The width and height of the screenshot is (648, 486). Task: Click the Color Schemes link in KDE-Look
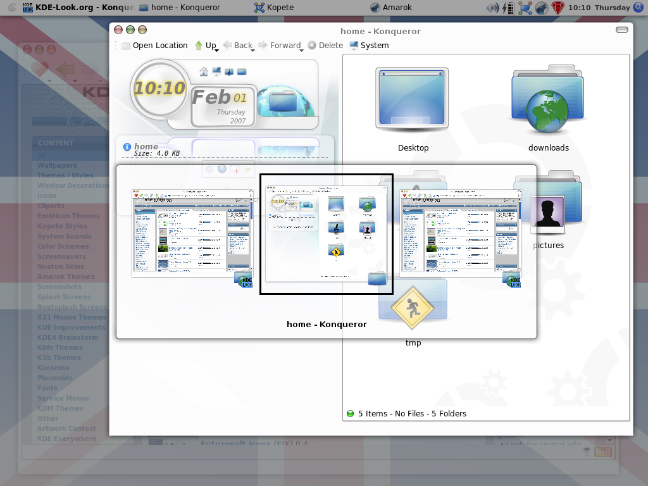(63, 246)
